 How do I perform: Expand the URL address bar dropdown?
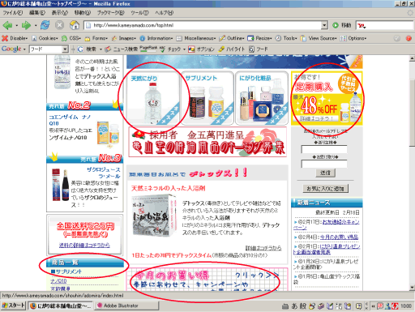pos(324,25)
